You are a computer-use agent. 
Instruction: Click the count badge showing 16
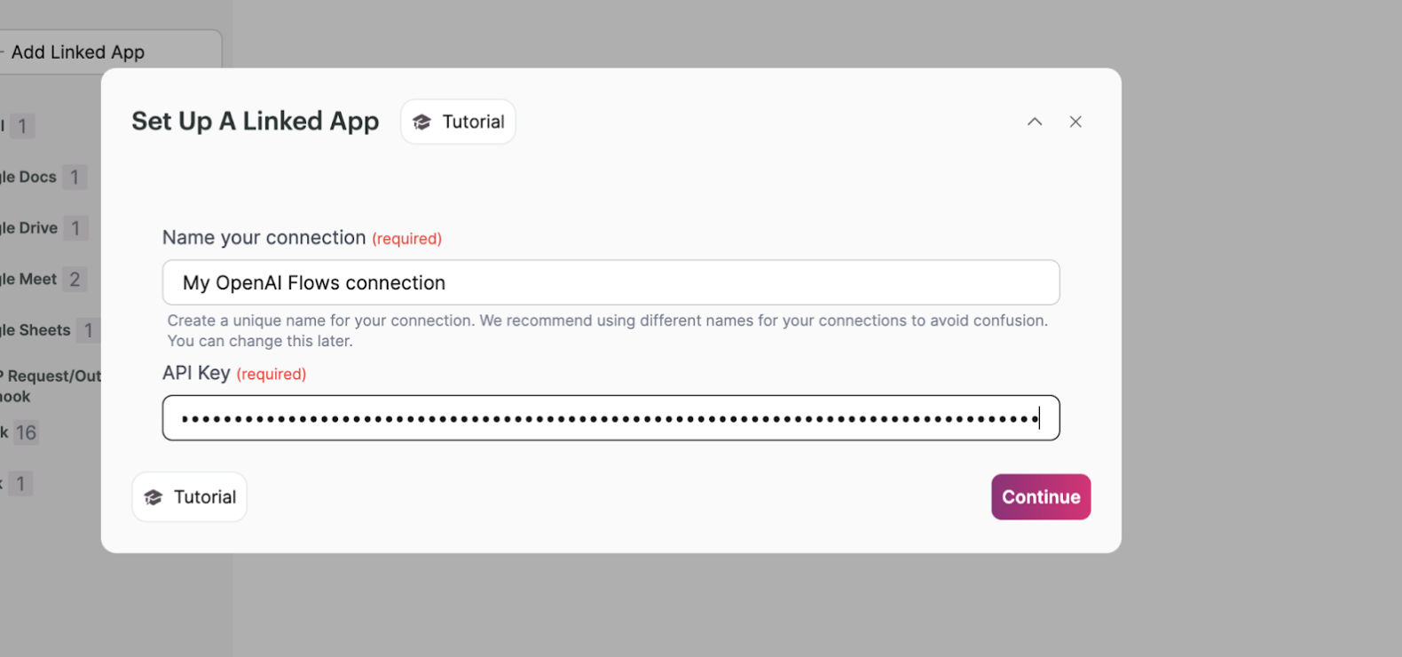tap(27, 433)
